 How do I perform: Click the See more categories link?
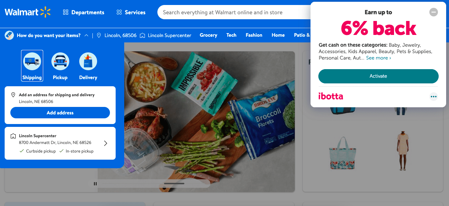click(x=378, y=58)
